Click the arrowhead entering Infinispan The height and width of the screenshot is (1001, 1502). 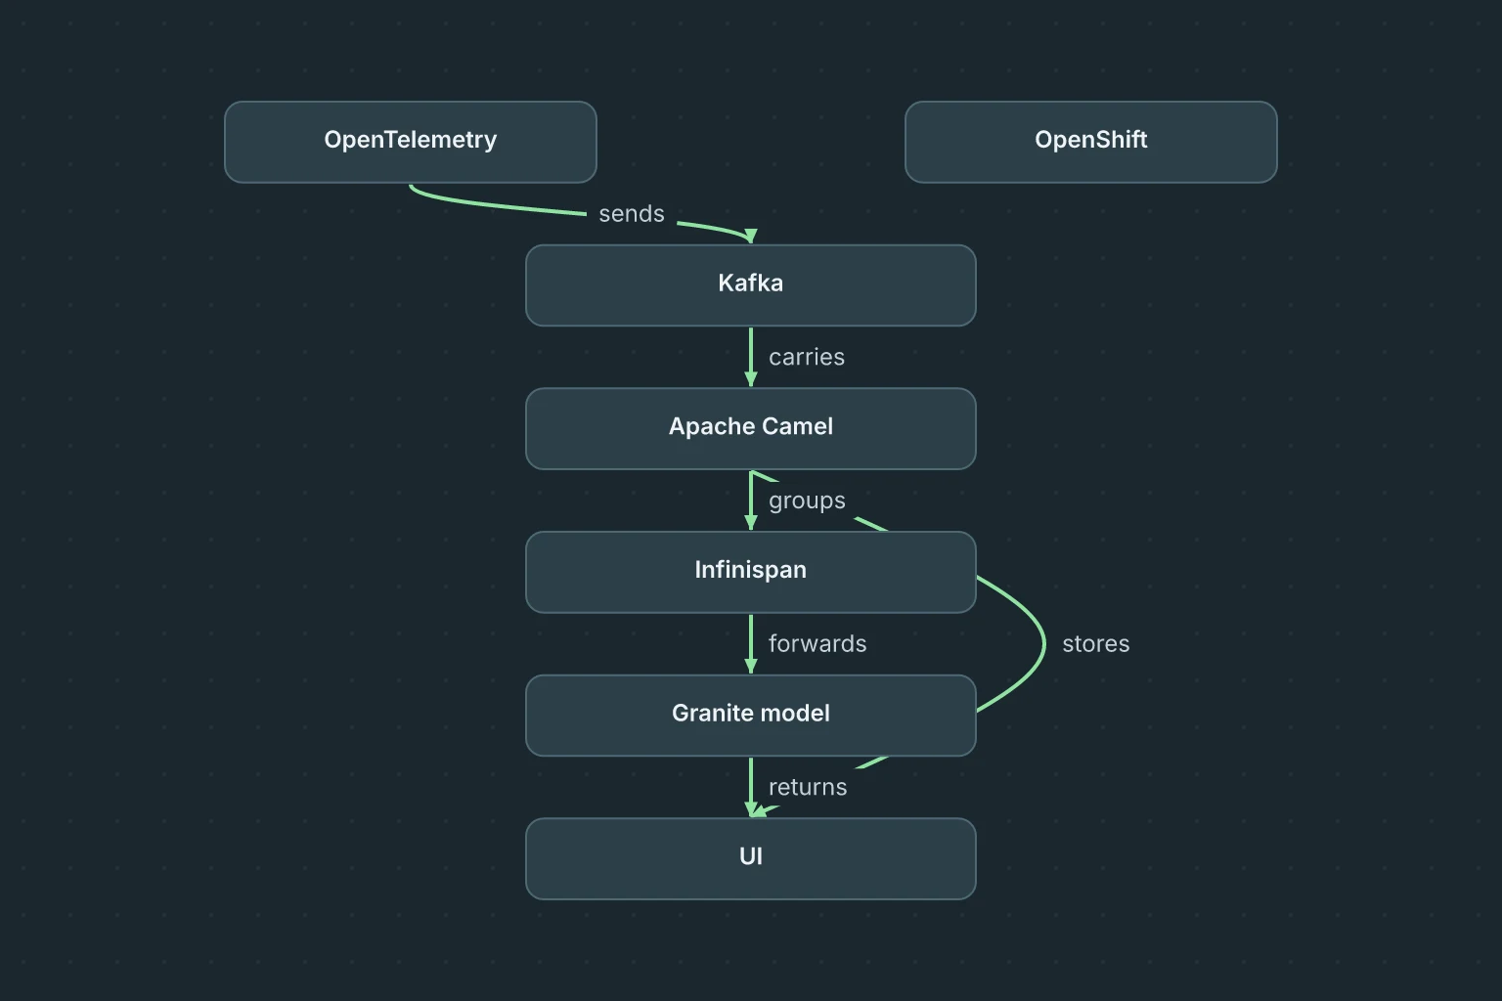(x=751, y=523)
